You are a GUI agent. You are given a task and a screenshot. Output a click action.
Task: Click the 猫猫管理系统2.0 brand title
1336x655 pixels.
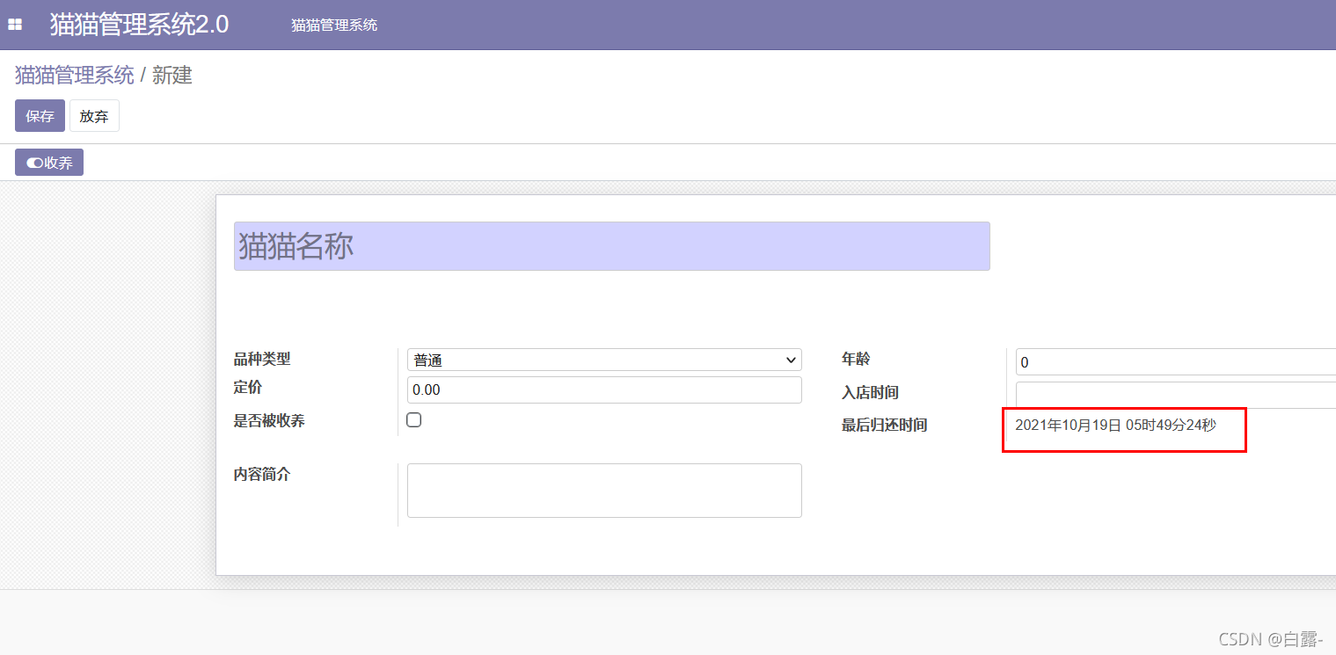point(139,25)
